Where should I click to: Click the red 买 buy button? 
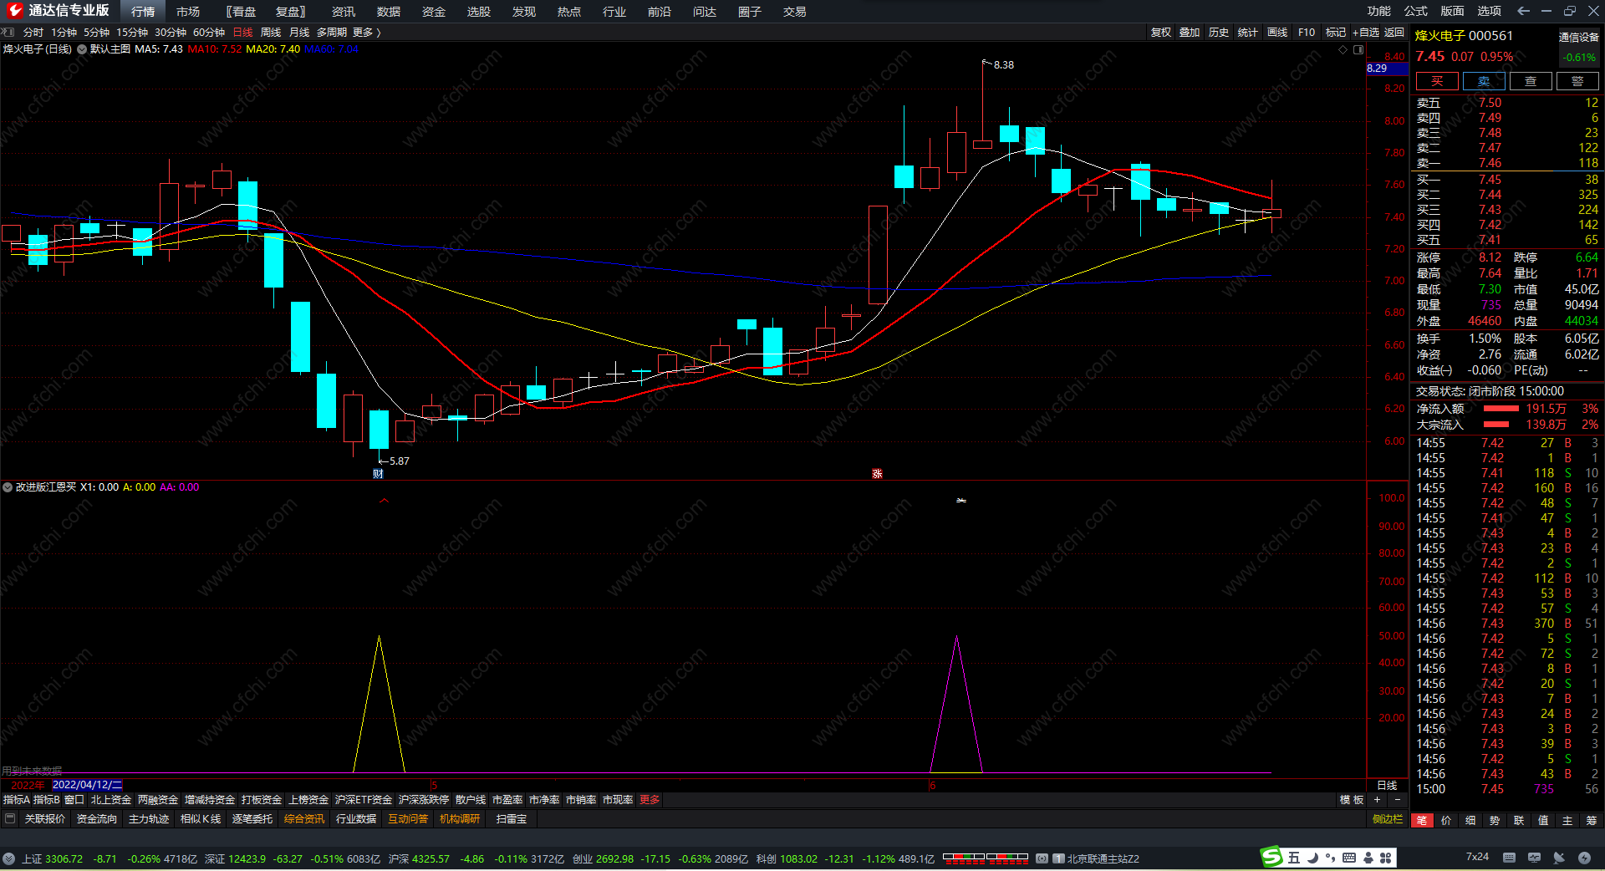pos(1437,81)
